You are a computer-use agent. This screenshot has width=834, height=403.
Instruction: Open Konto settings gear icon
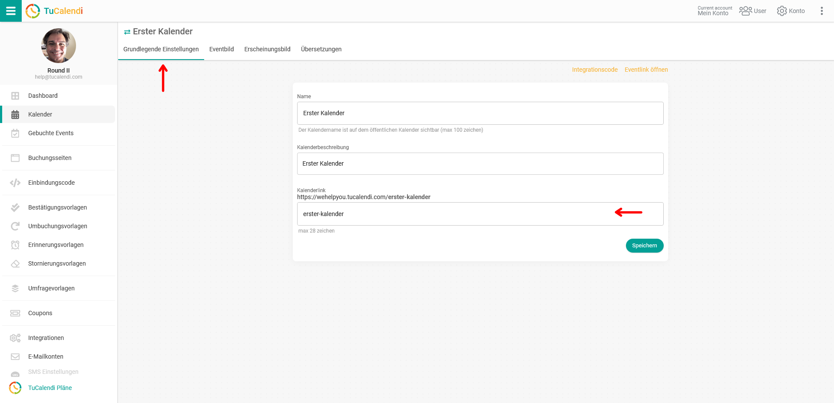click(781, 11)
